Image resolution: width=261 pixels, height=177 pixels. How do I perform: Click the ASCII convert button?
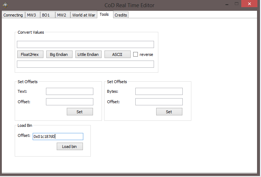coord(117,54)
